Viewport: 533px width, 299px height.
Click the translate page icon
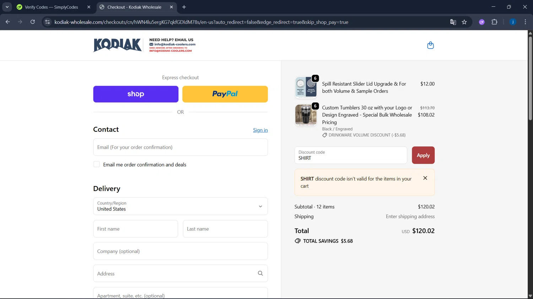coord(453,22)
